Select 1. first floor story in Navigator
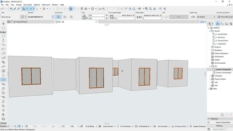The width and height of the screenshot is (233, 131). [x=220, y=37]
